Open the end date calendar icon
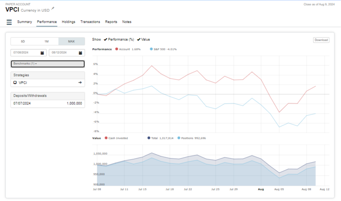The height and width of the screenshot is (201, 341). [x=80, y=53]
